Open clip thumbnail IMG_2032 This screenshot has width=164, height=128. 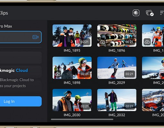click(x=117, y=100)
